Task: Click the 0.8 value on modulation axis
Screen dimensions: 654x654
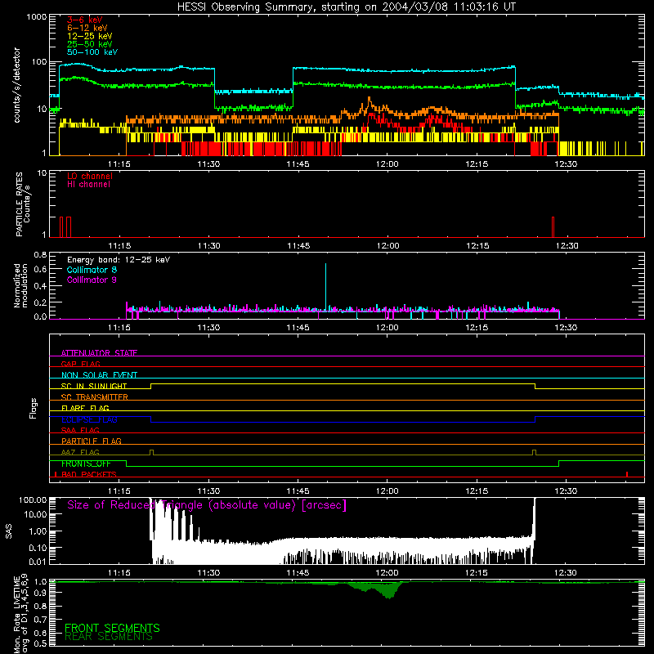Action: [40, 254]
